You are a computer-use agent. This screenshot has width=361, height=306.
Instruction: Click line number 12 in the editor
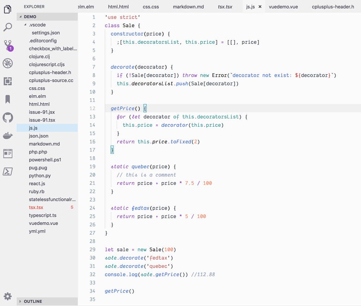click(x=92, y=108)
